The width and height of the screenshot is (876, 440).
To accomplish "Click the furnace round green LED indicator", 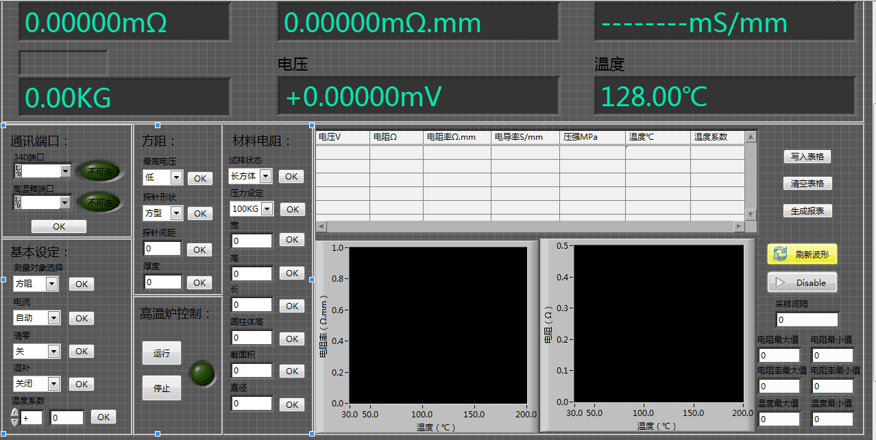I will click(202, 373).
